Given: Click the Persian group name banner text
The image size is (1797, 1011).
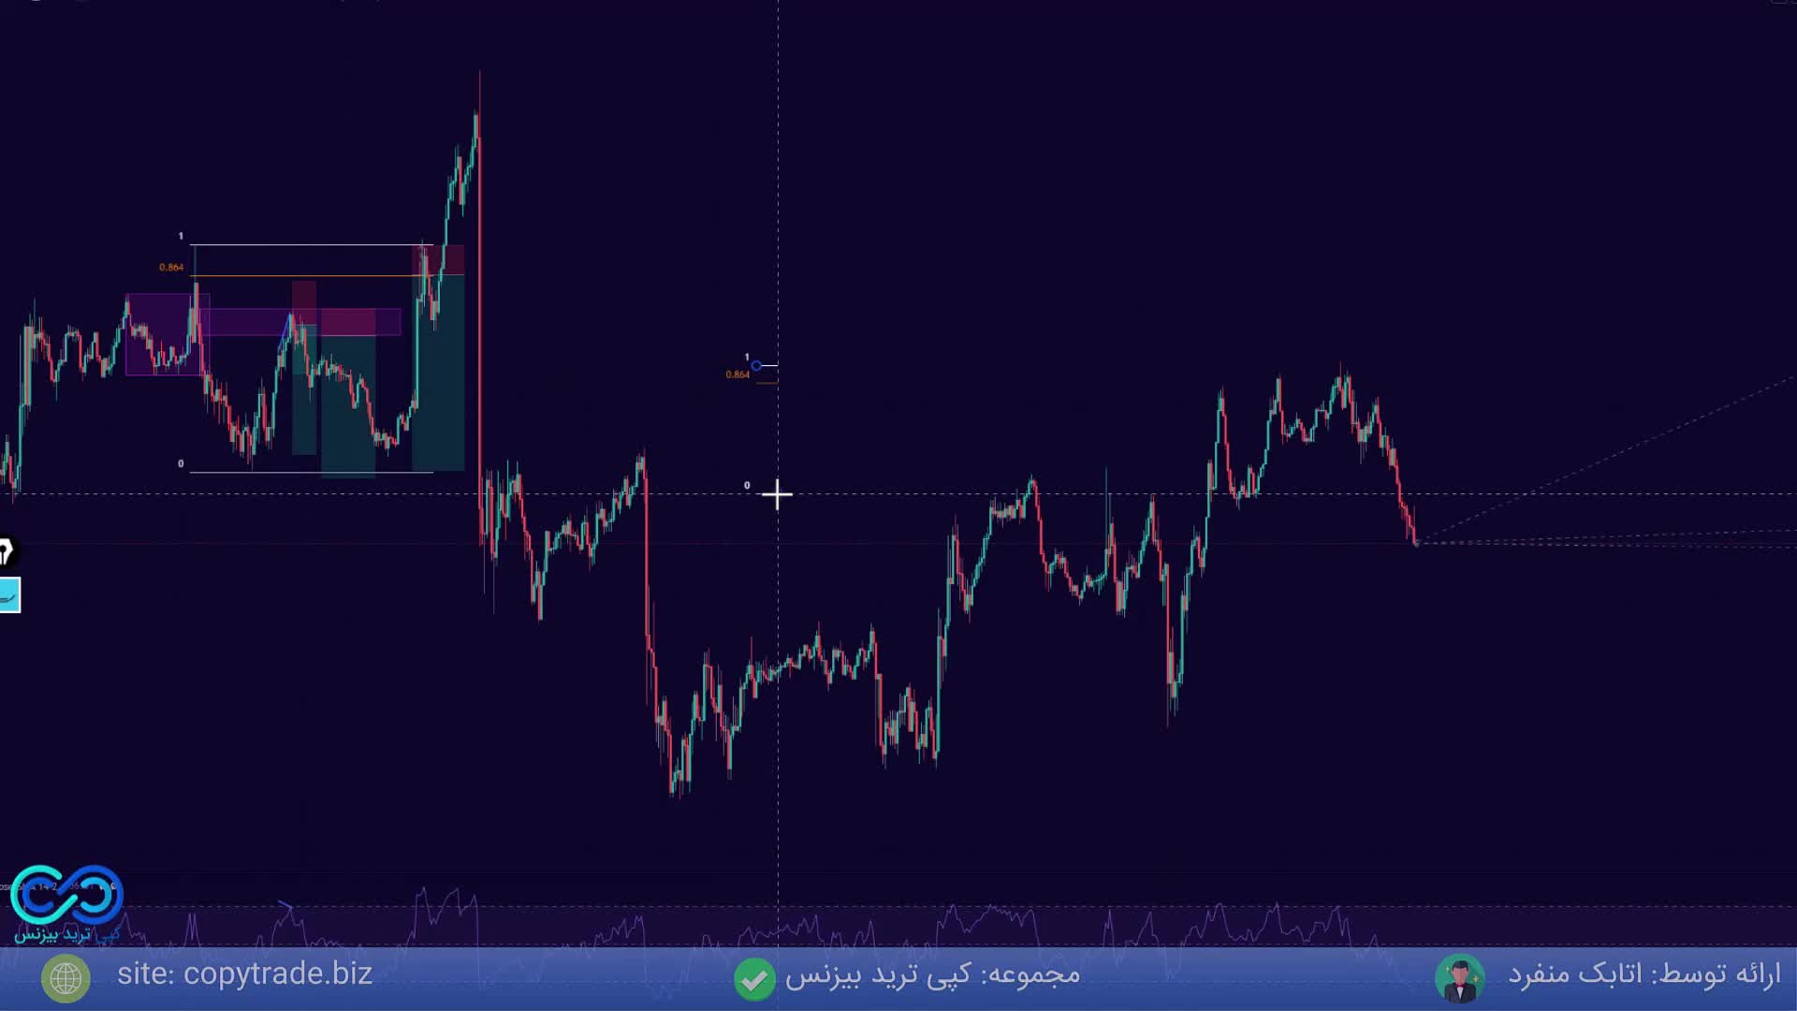Looking at the screenshot, I should tap(932, 975).
